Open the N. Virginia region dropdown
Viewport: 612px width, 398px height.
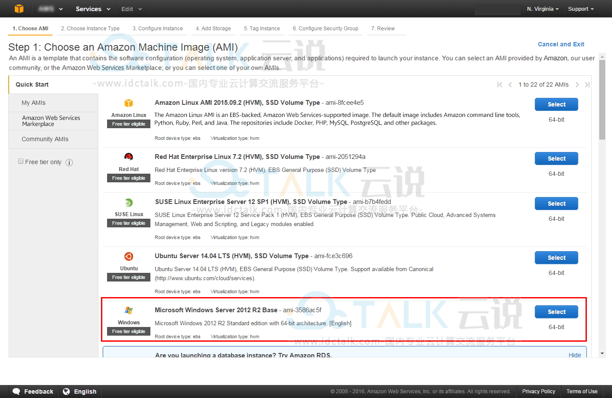click(543, 9)
